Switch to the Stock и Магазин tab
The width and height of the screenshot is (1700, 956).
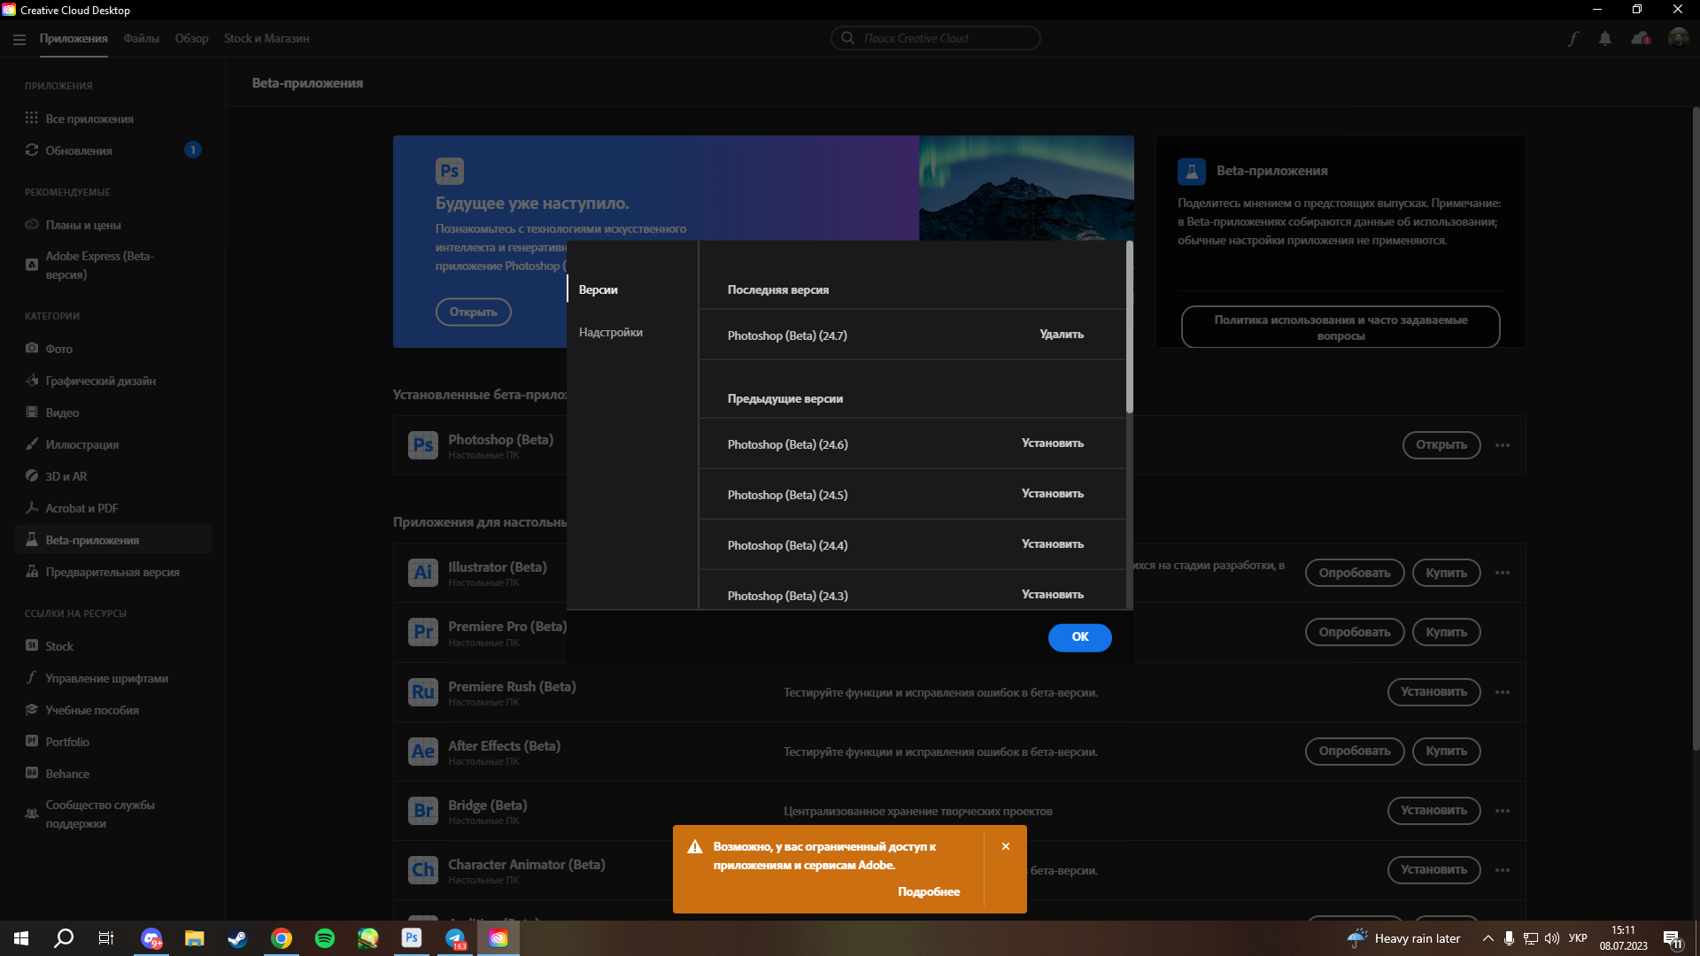pyautogui.click(x=267, y=39)
